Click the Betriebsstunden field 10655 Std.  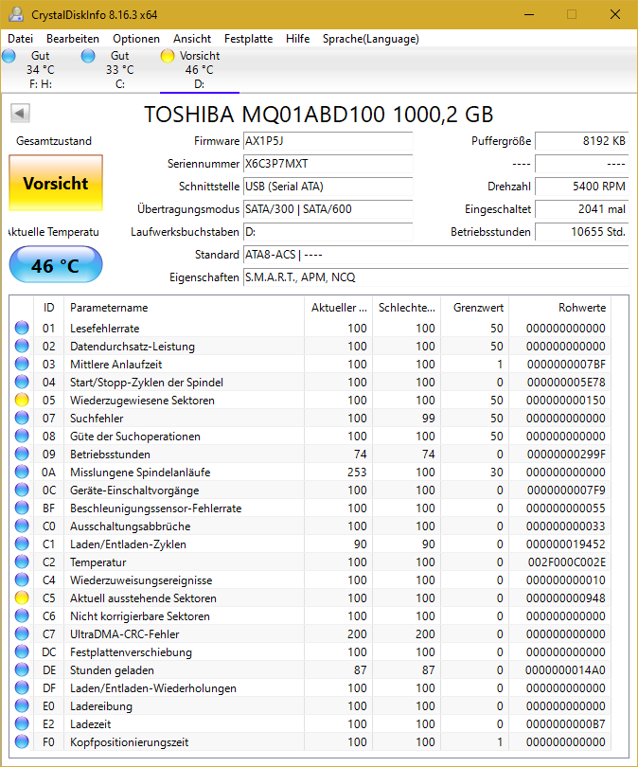(582, 231)
